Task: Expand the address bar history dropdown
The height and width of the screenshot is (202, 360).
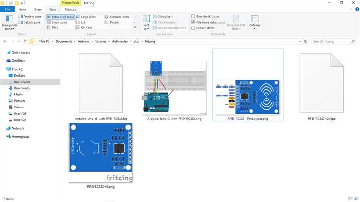Action: [300, 42]
